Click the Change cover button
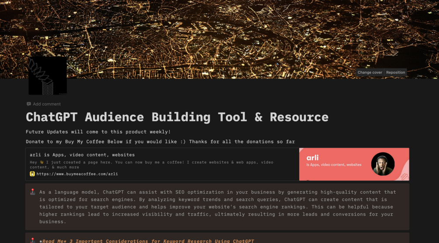 (370, 72)
